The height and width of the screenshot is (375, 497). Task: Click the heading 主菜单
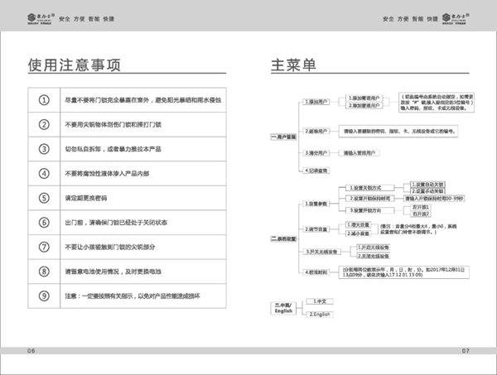293,65
